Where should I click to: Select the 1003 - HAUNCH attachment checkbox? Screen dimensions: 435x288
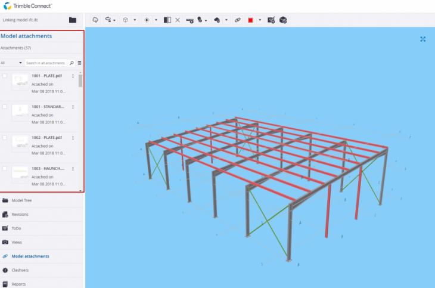click(5, 169)
